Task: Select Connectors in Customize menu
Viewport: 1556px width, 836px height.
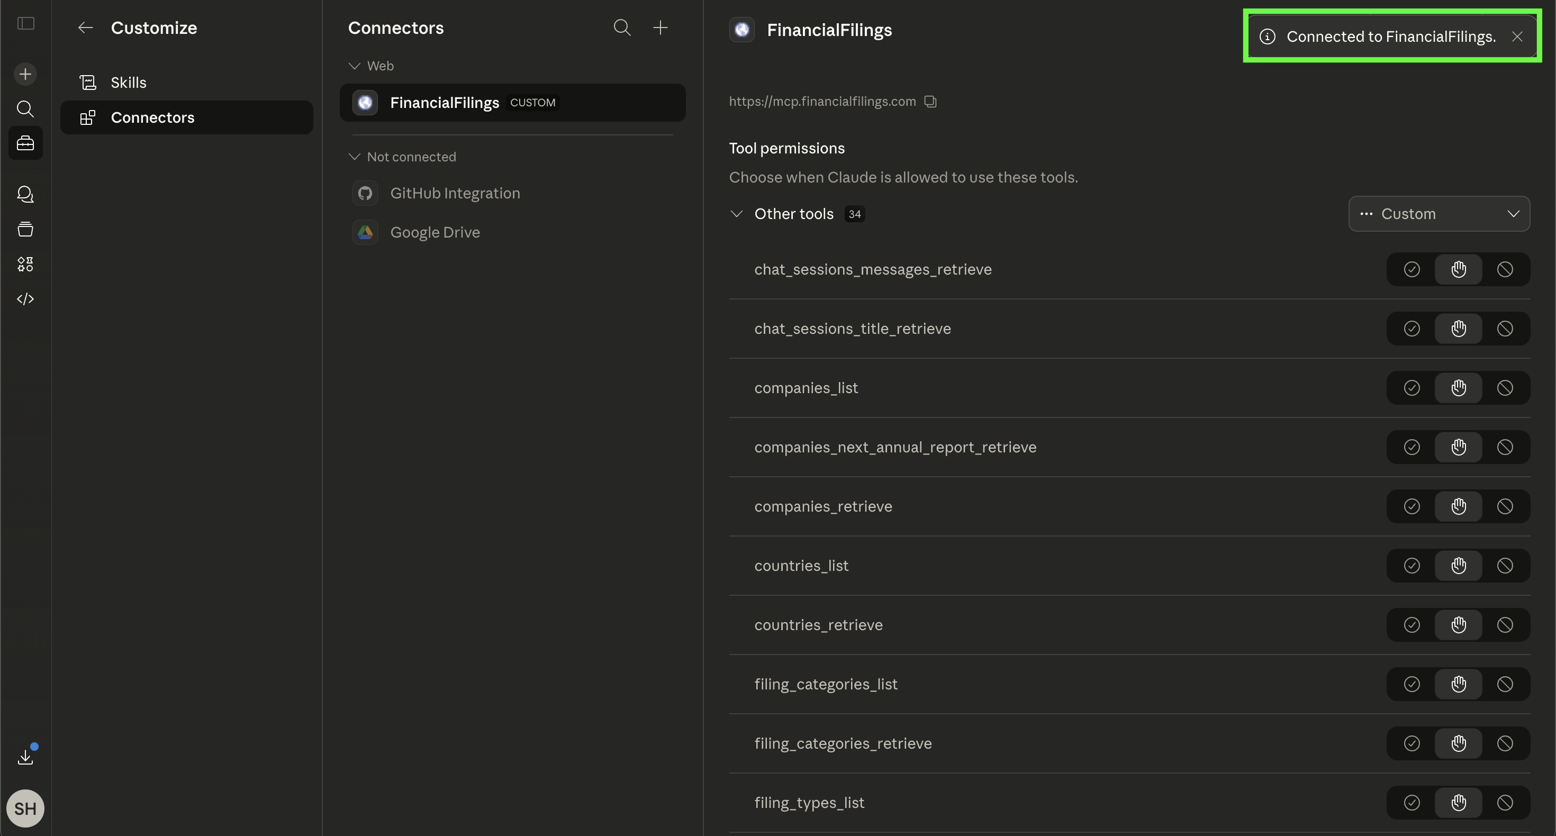Action: [x=187, y=118]
